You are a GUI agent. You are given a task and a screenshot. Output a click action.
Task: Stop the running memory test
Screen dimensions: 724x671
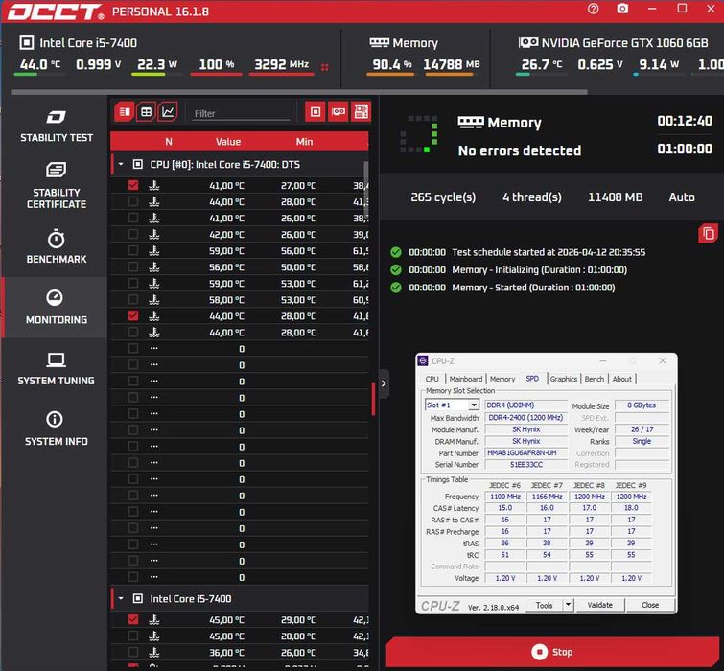pos(552,652)
